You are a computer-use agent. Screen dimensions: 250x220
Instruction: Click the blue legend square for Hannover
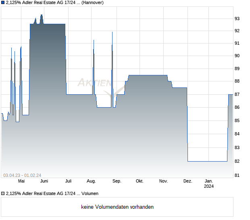[x=3, y=2]
